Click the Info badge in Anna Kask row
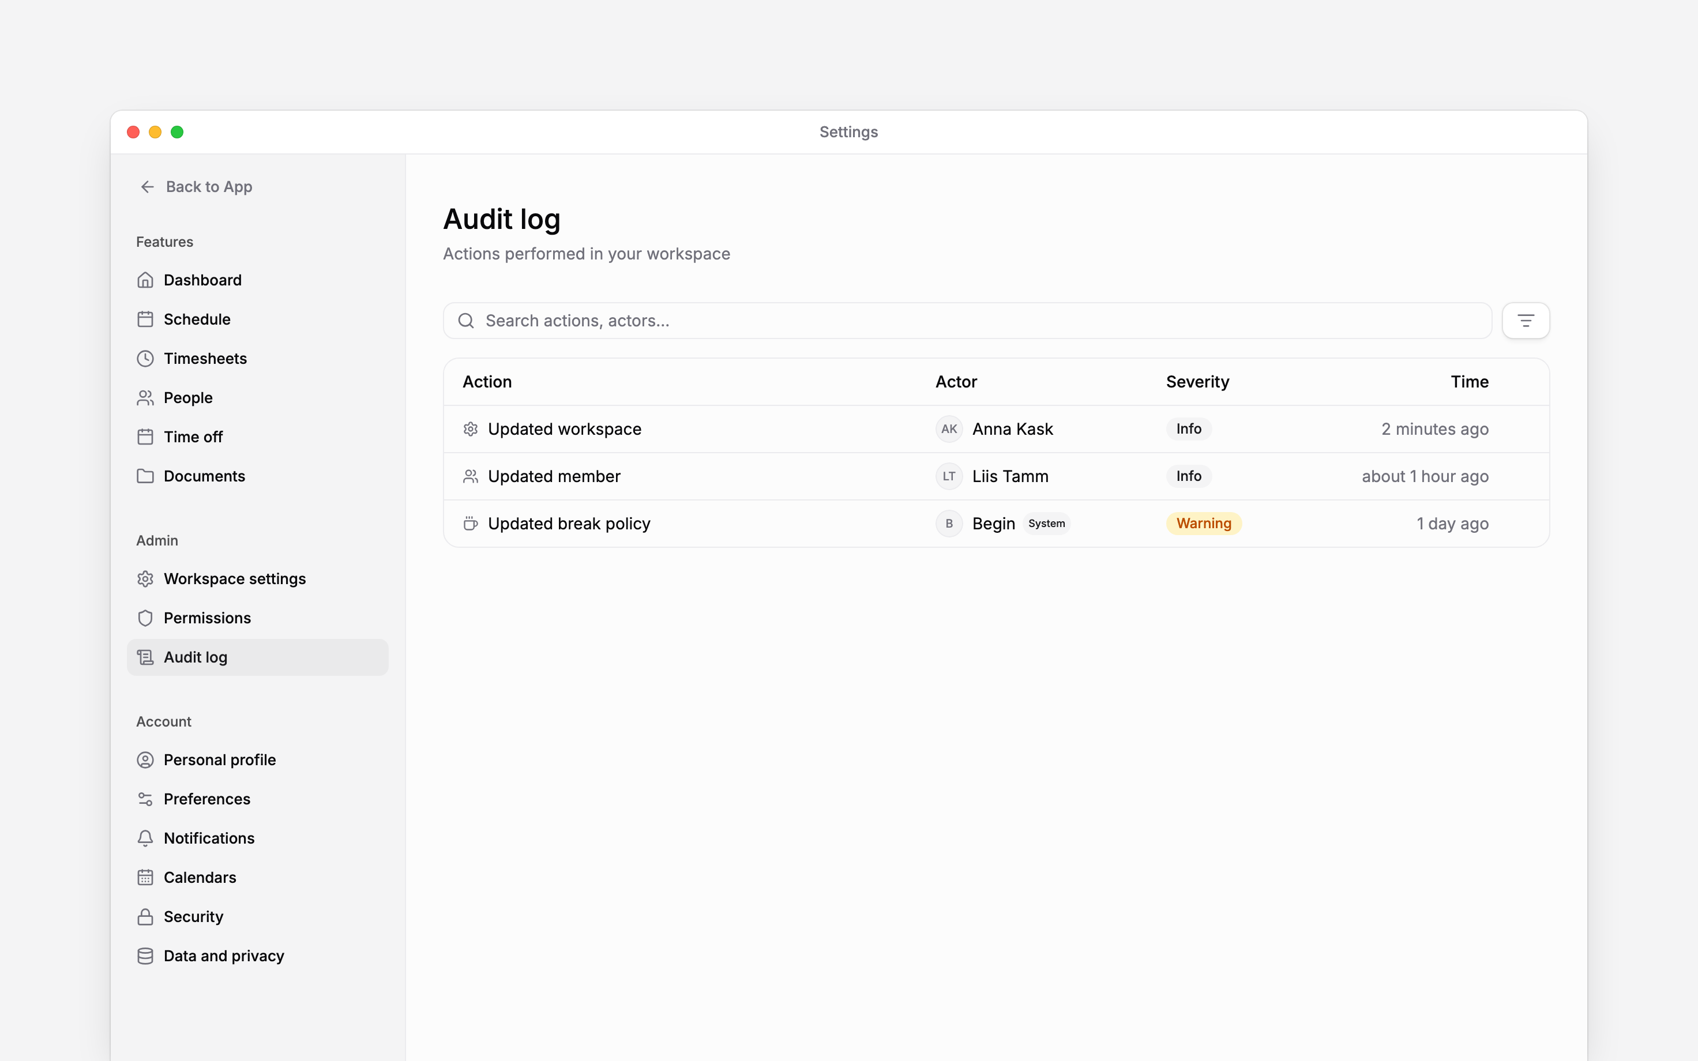This screenshot has width=1698, height=1061. coord(1189,429)
